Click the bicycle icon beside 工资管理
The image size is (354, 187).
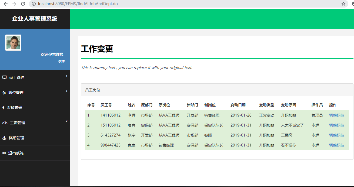point(5,123)
